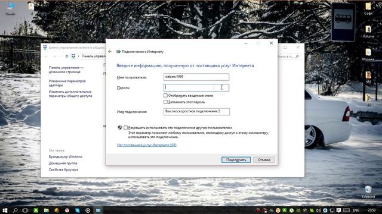Click the heading Введите информацию, полученную от поставщика
Screen dimensions: 382x214
pyautogui.click(x=185, y=65)
